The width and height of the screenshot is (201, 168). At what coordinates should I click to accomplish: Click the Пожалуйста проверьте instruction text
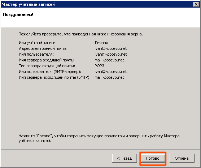click(80, 34)
